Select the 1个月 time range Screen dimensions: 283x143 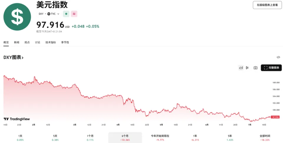click(x=90, y=137)
